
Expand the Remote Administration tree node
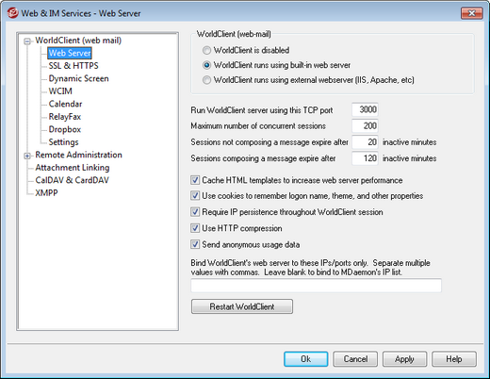point(27,156)
